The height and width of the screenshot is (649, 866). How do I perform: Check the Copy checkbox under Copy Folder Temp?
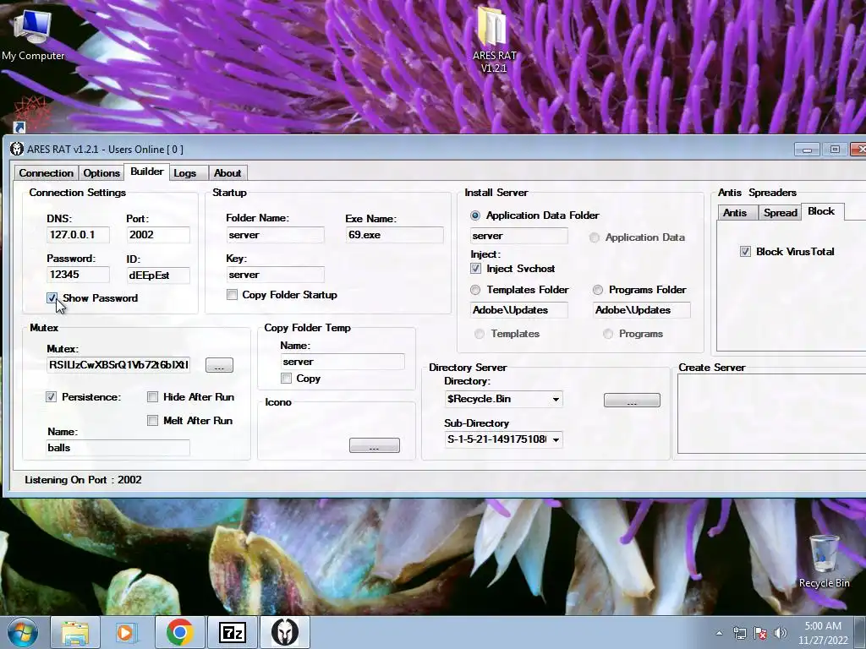pos(286,379)
